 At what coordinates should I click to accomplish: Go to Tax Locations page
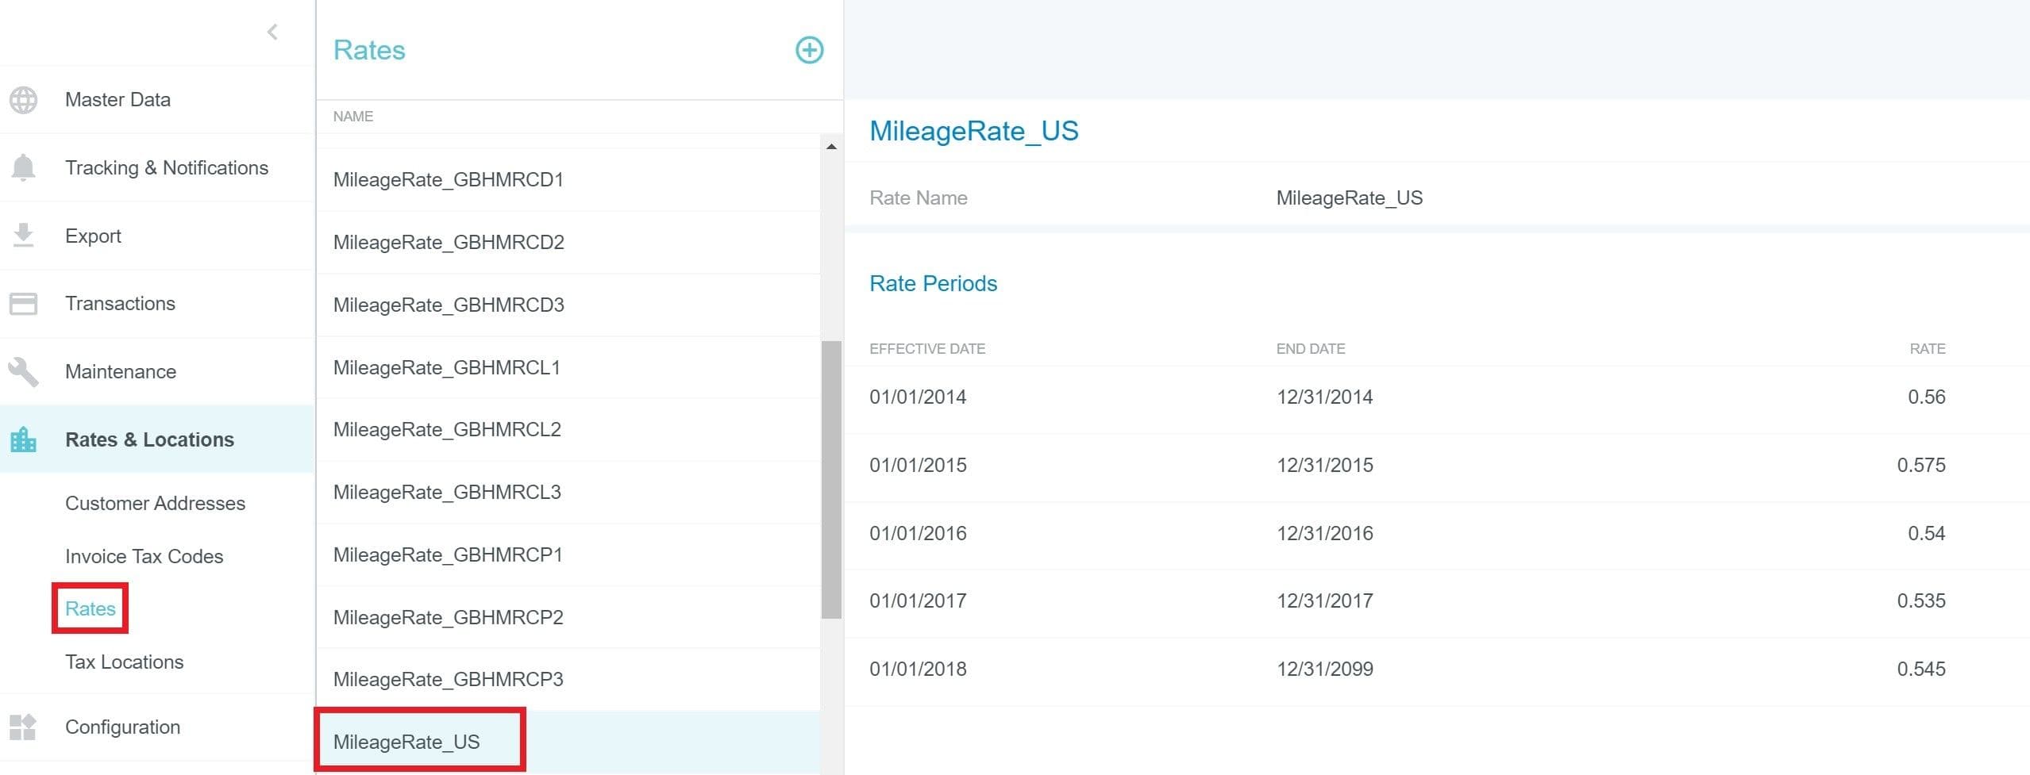124,662
